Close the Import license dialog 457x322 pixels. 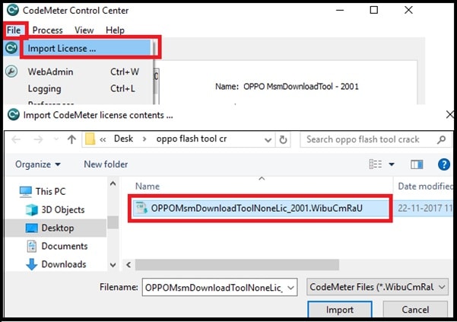pos(450,115)
